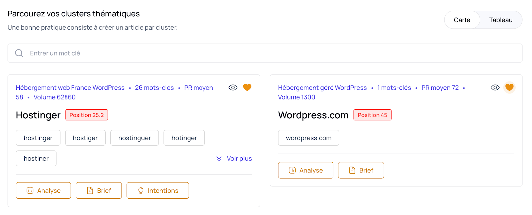
Task: Click the Position 25.2 badge
Action: tap(86, 115)
